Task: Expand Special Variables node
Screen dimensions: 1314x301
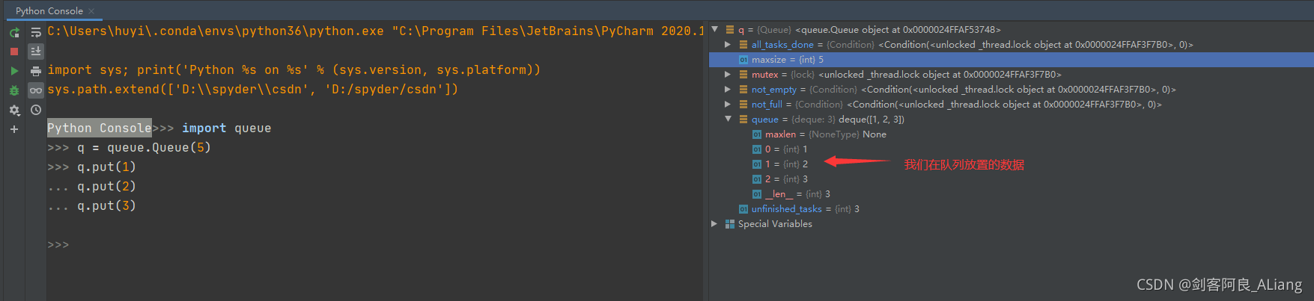Action: point(715,224)
